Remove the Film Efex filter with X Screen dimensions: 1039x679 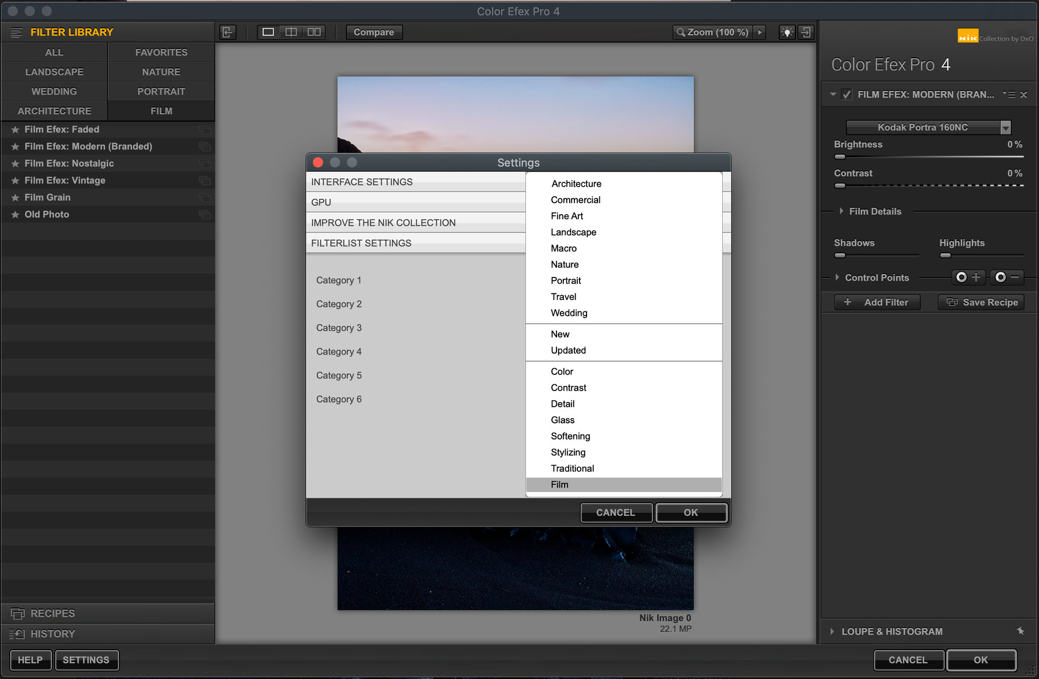point(1023,95)
